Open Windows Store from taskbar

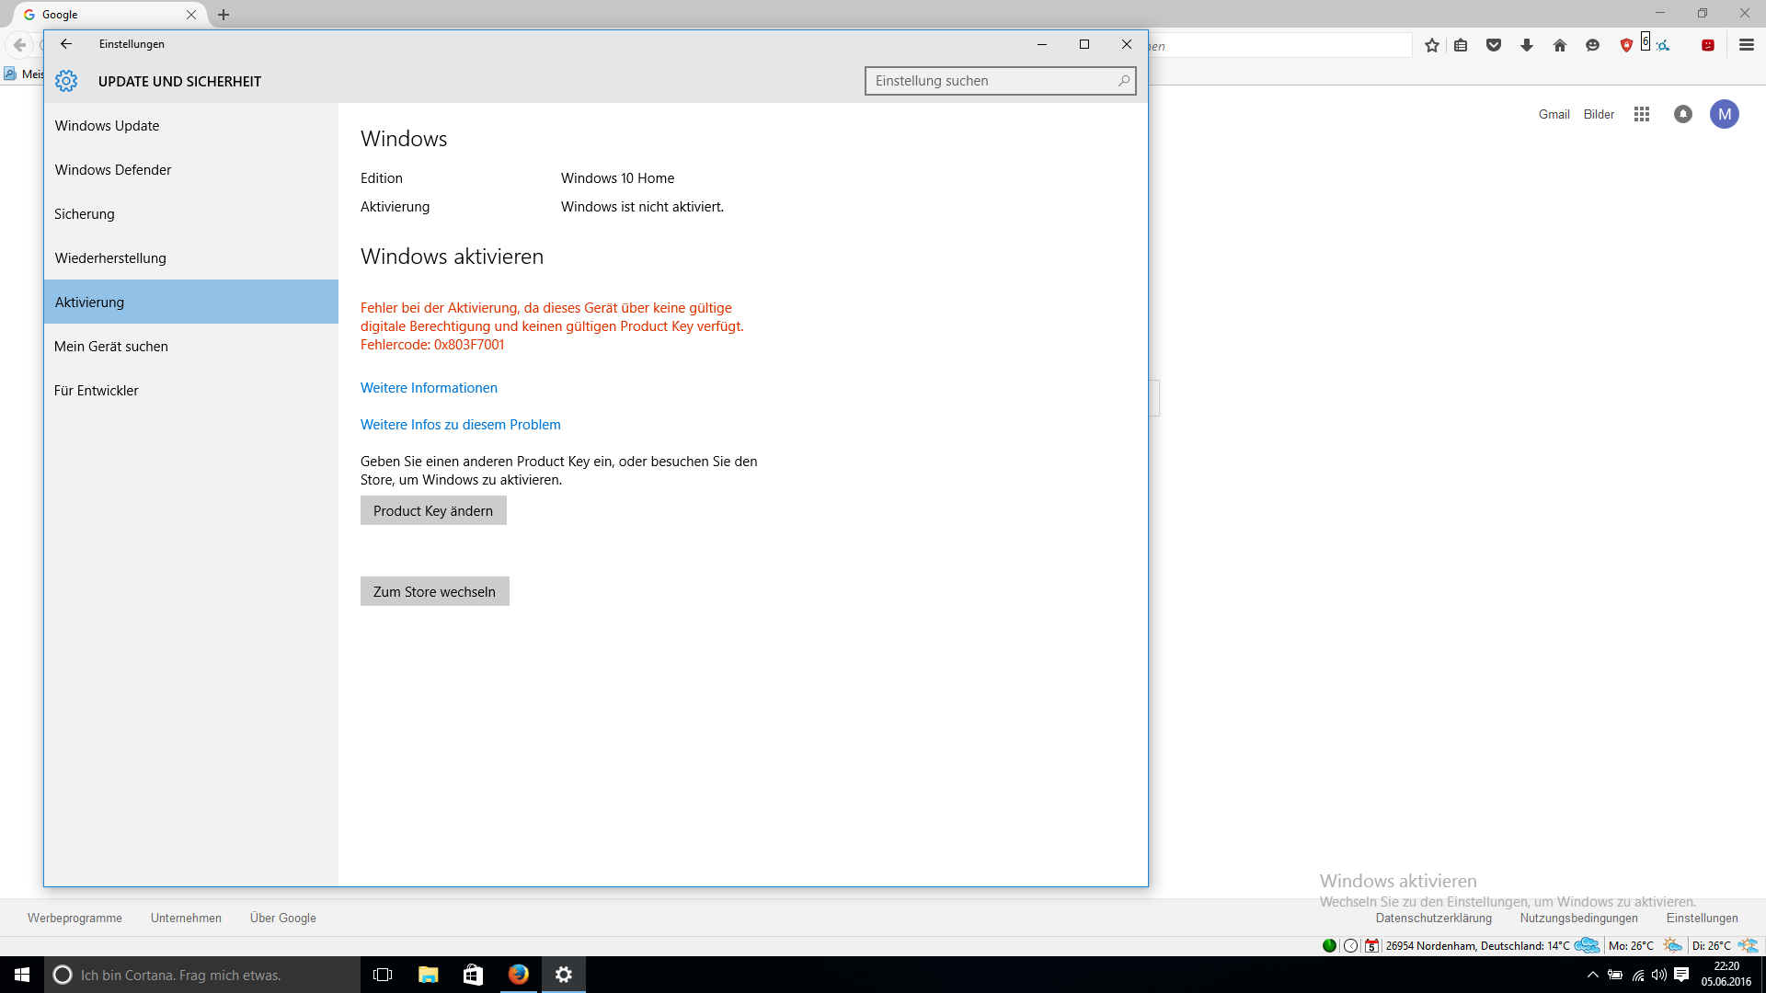473,975
